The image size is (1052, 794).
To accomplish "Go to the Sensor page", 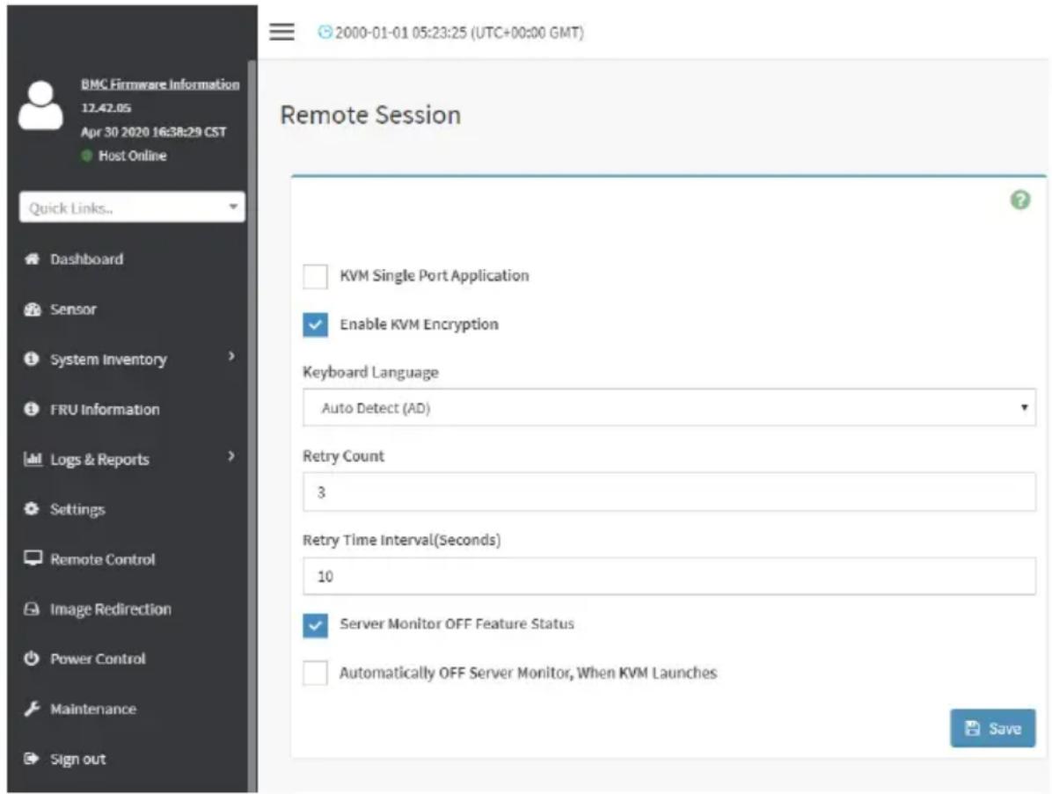I will coord(73,310).
